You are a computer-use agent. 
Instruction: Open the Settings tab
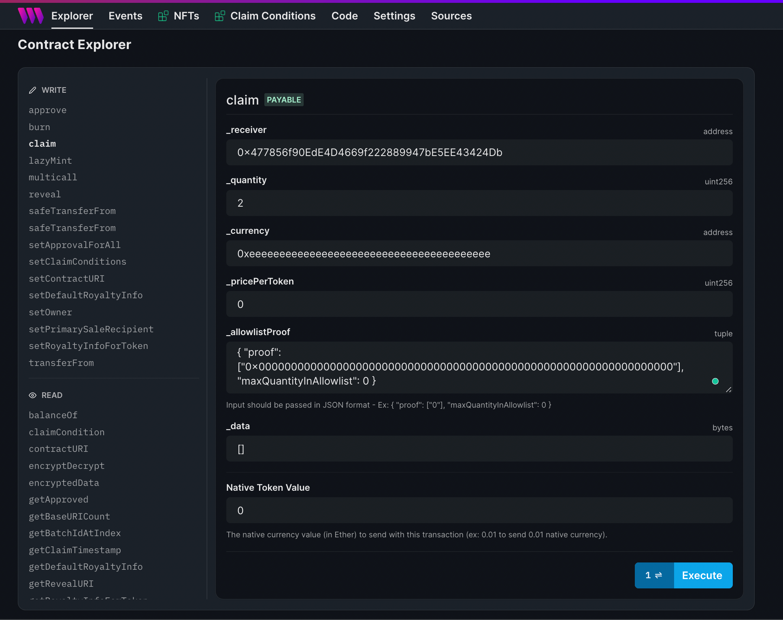pyautogui.click(x=394, y=16)
